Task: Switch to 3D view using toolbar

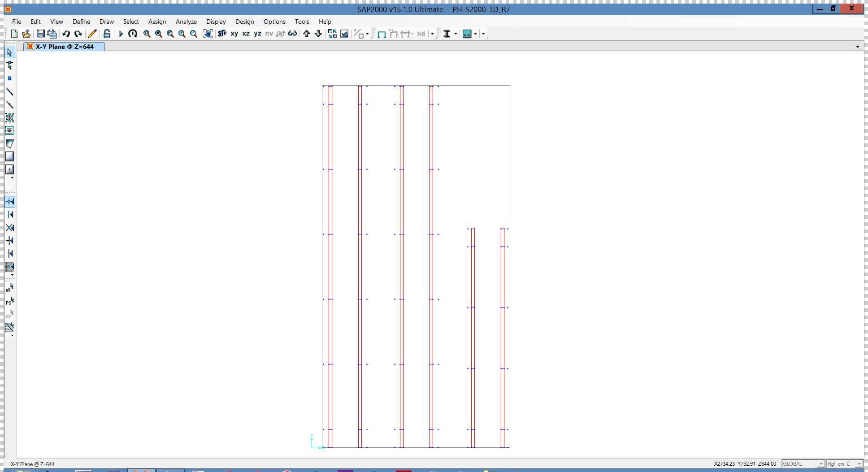Action: (x=222, y=34)
